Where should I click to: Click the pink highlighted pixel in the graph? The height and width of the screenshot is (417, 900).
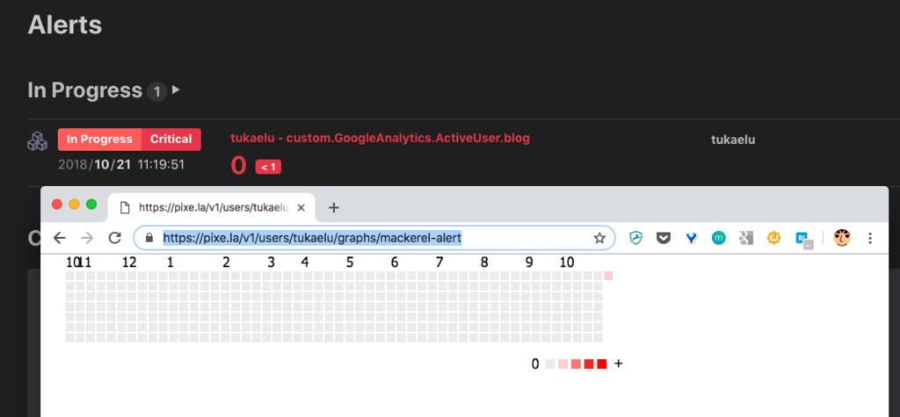coord(608,276)
